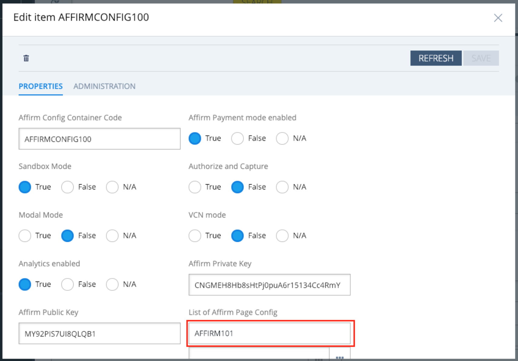Viewport: 518px width, 361px height.
Task: Select the PROPERTIES tab
Action: coord(41,86)
